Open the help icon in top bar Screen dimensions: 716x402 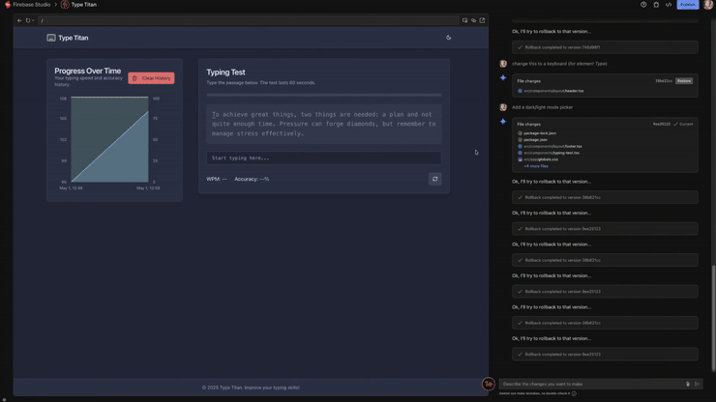[x=643, y=5]
